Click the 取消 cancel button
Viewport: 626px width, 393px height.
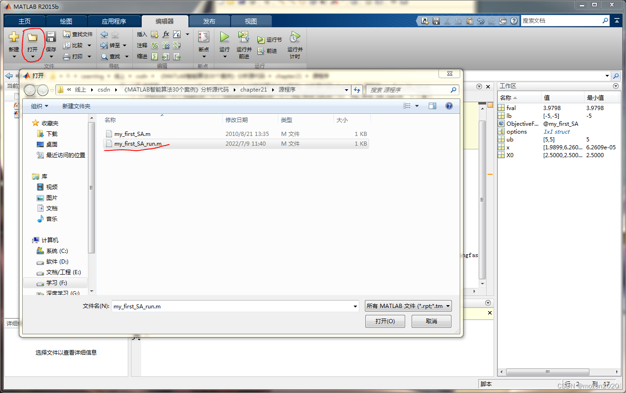432,321
